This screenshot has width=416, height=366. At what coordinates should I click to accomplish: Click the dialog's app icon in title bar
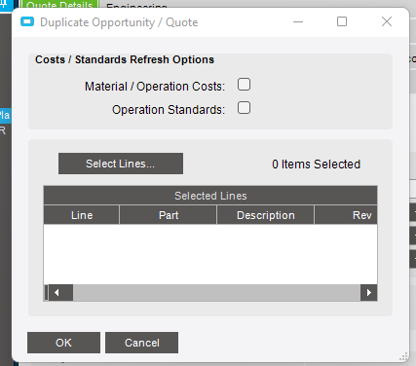point(27,22)
